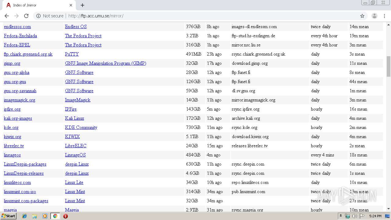Open the KDE Community project link
This screenshot has height=220, width=391.
click(81, 127)
